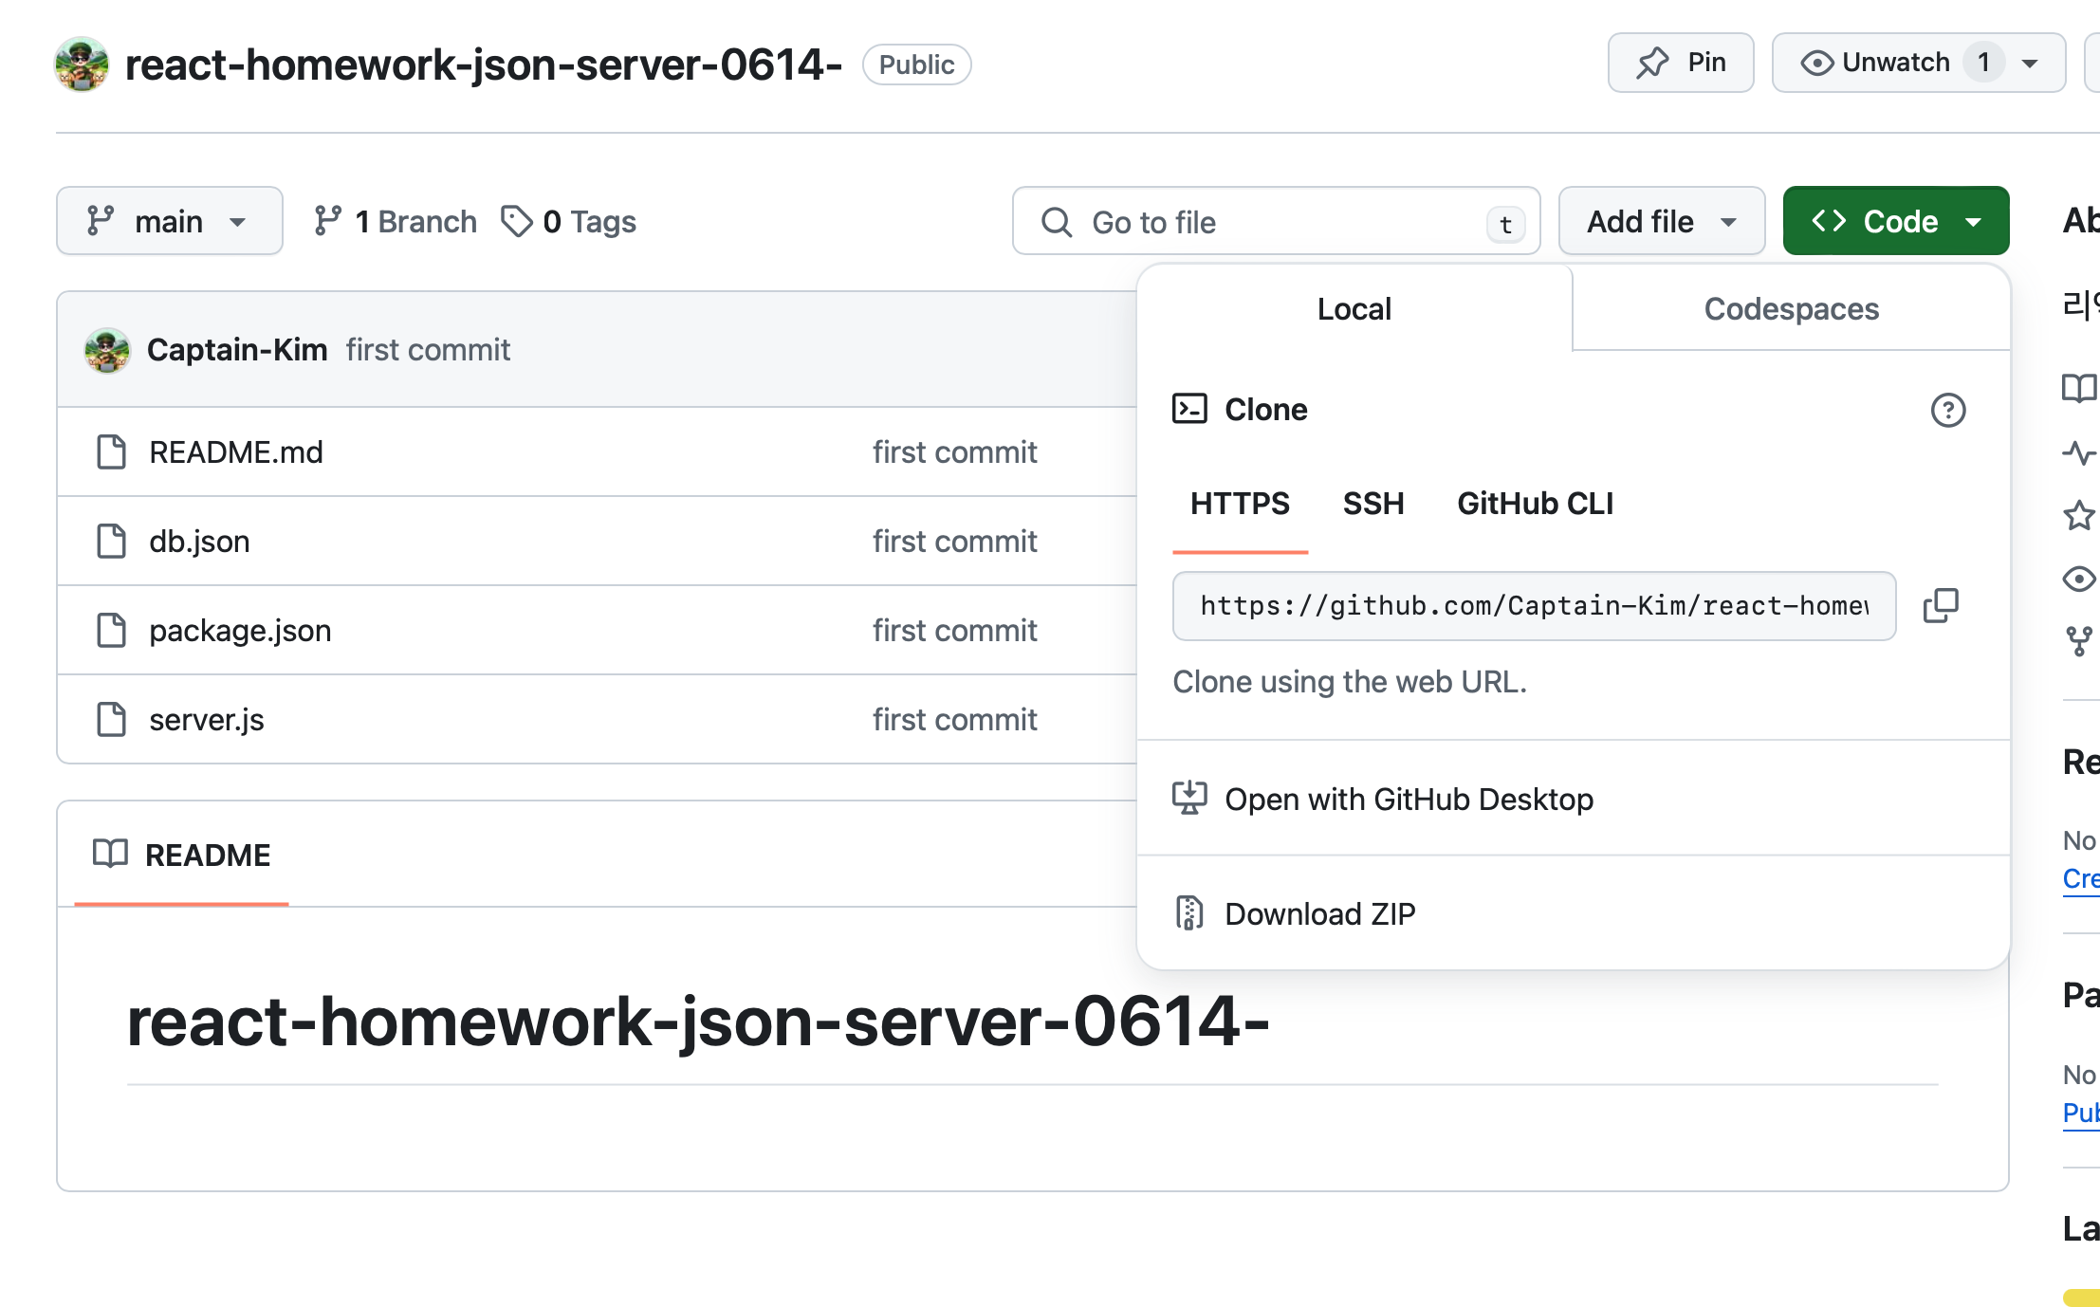This screenshot has width=2100, height=1307.
Task: Open the Add file dropdown
Action: (1661, 221)
